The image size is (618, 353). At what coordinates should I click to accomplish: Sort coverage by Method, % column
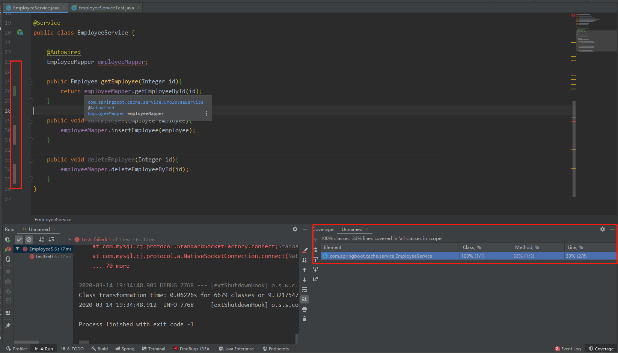coord(538,247)
